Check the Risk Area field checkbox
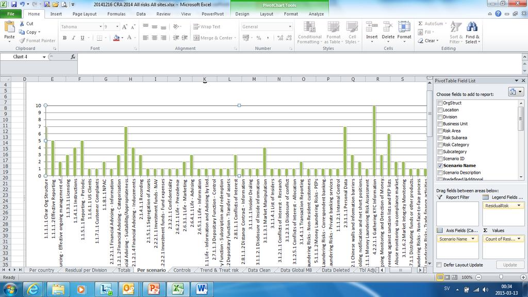Viewport: 528px width, 297px height. coord(440,130)
